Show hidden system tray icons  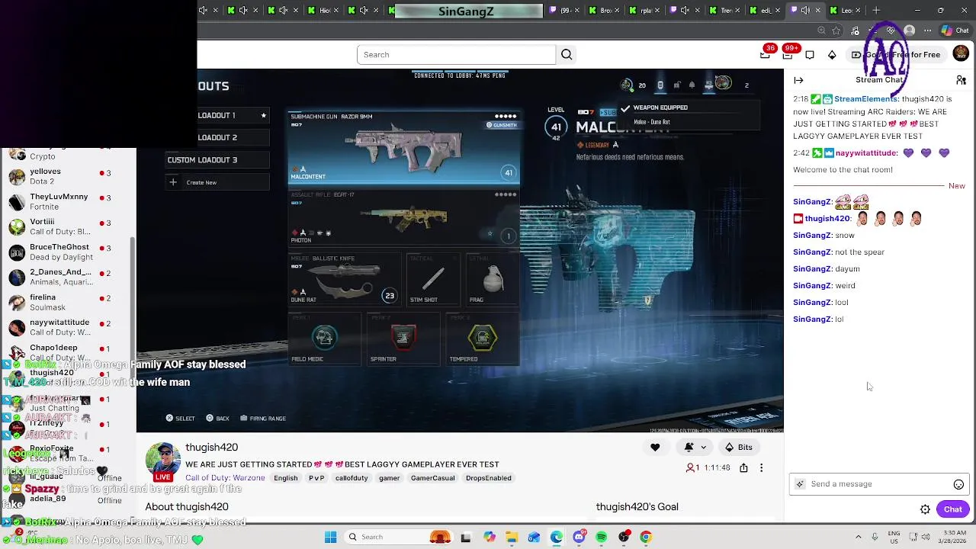tap(859, 537)
